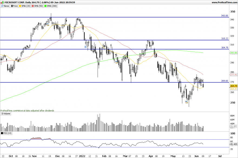Click the 300.86 SMA 200 value tag
The image size is (238, 158).
point(234,53)
